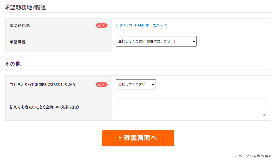Viewport: 279px width, 161px height.
Task: Click the "ページの先頭へ戻る" link
Action: (255, 156)
